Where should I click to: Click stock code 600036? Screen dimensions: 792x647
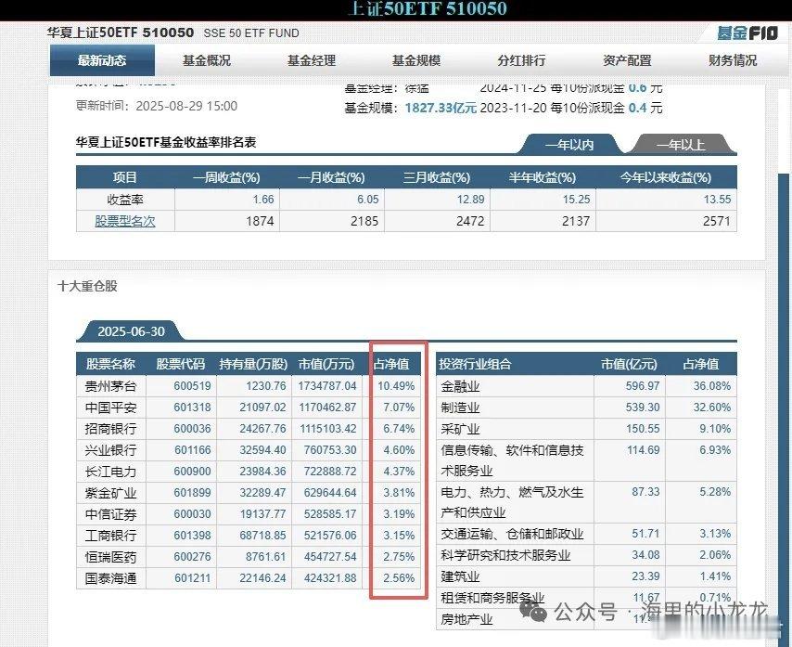(192, 428)
